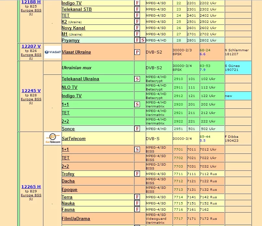Open the 12207 V transponder link
The width and height of the screenshot is (262, 226).
31,46
